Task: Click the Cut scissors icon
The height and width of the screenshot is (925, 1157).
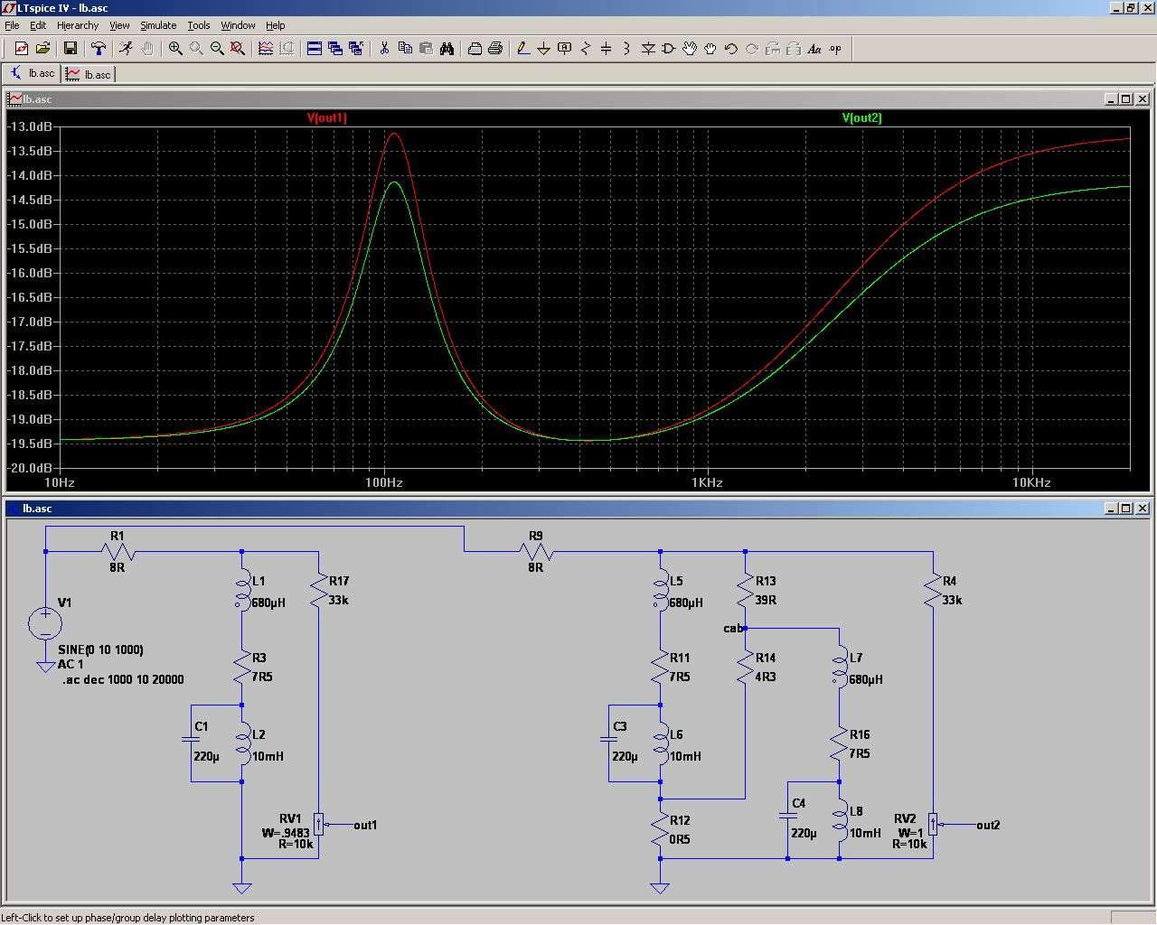Action: point(384,49)
